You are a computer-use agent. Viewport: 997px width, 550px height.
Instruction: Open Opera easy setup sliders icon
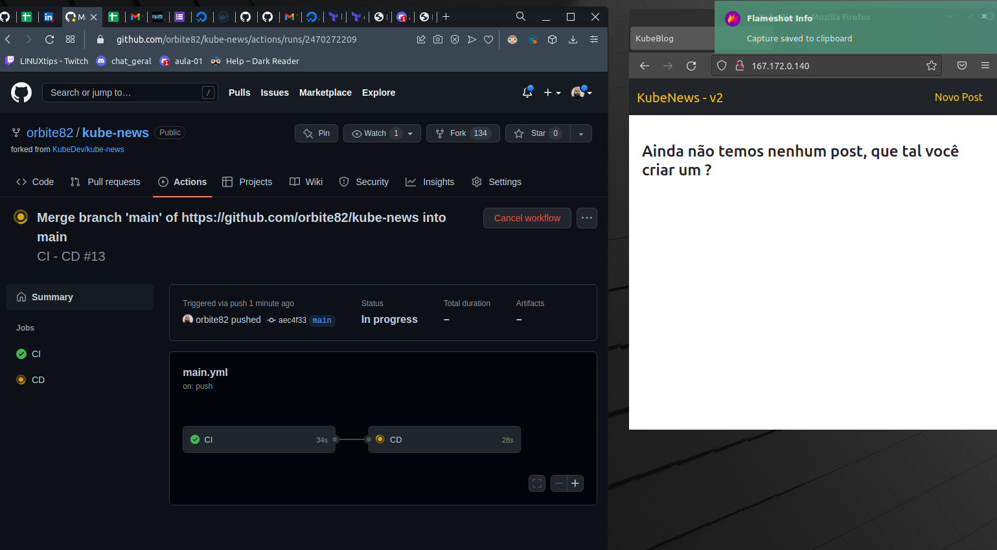click(x=593, y=39)
